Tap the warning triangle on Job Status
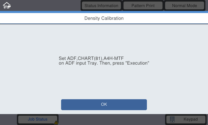The image size is (208, 125). (x=56, y=122)
